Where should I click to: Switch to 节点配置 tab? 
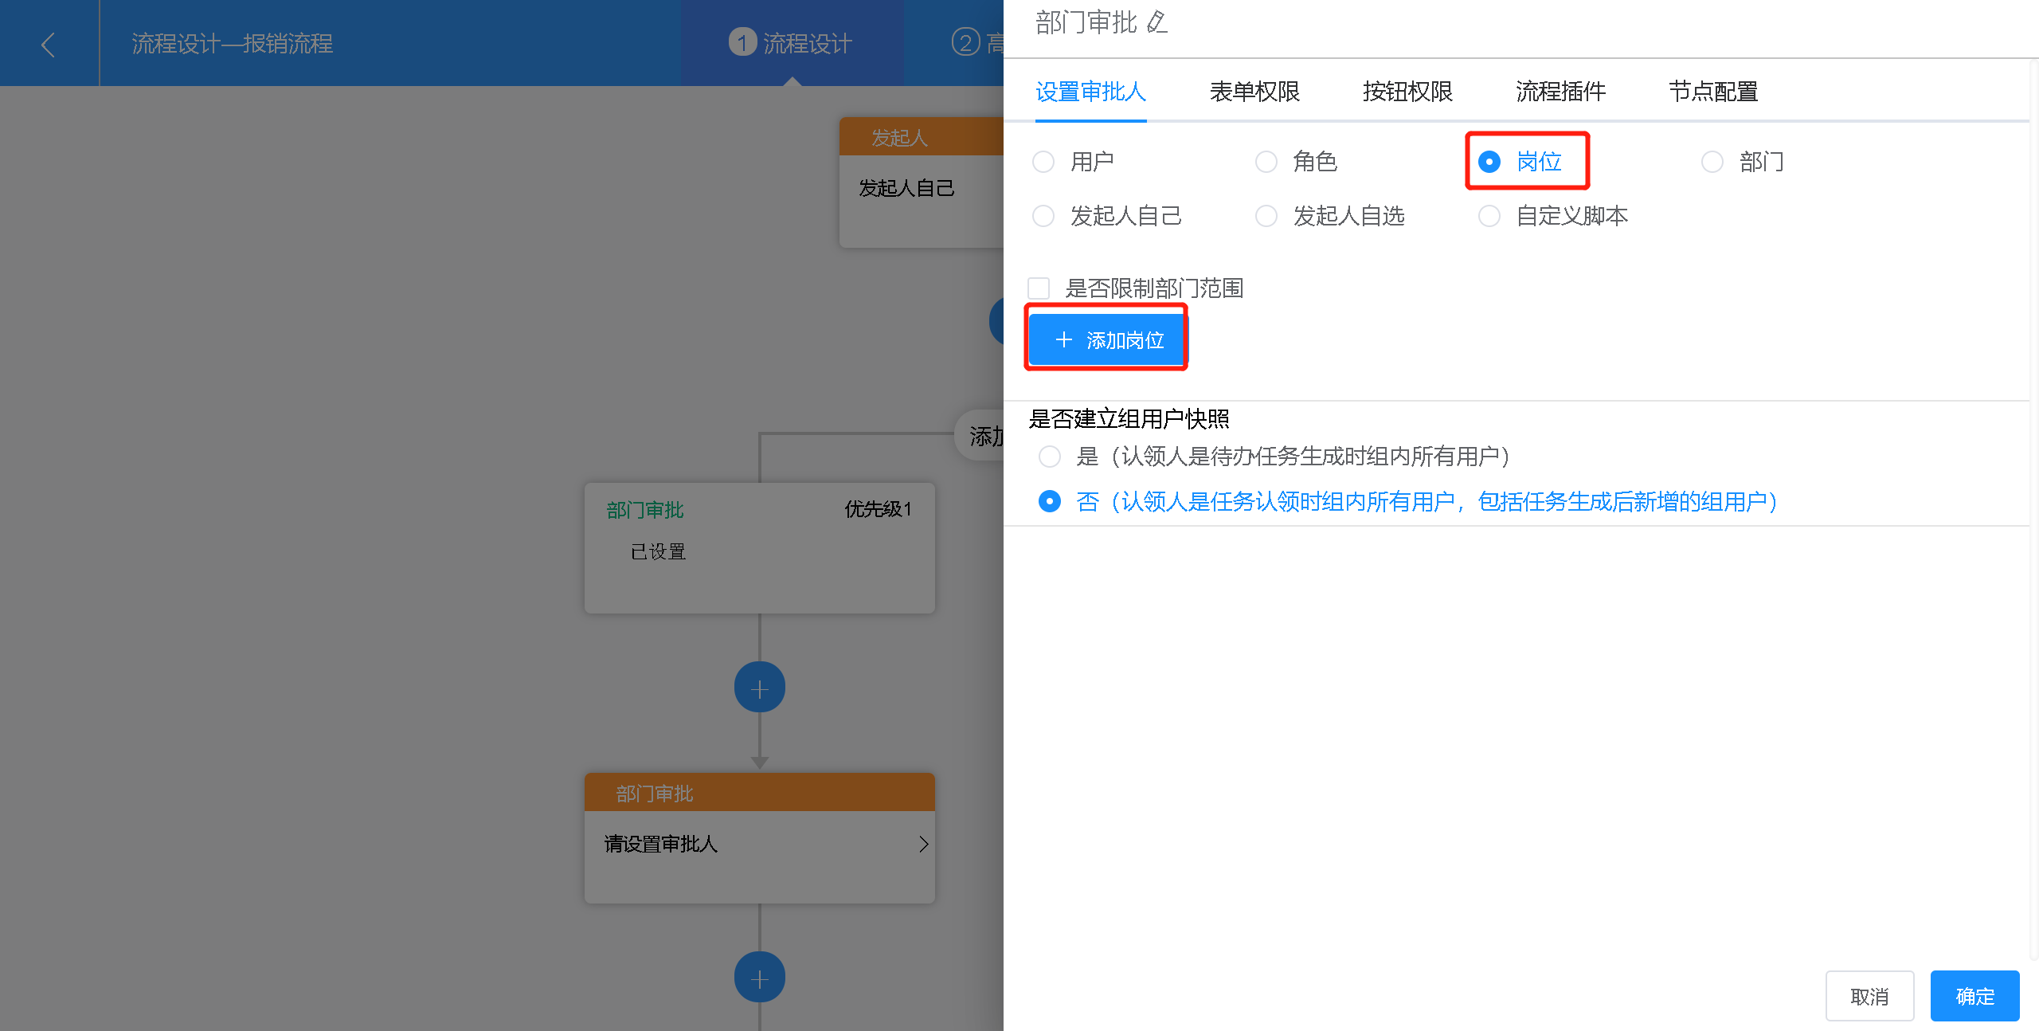tap(1713, 92)
